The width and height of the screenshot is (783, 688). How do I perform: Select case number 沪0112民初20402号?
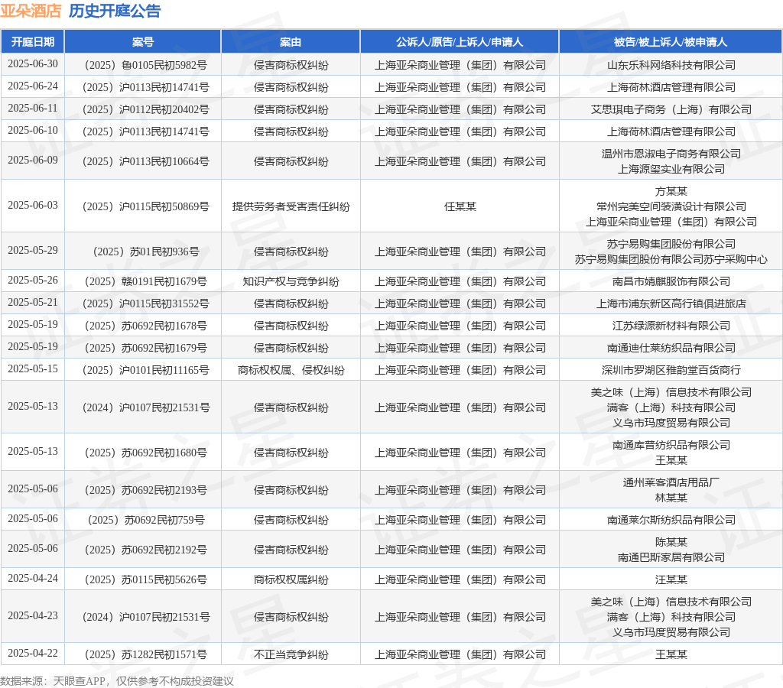(145, 110)
